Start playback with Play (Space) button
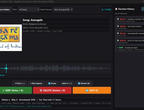Viewport: 144px width, 110px height. pyautogui.click(x=36, y=83)
